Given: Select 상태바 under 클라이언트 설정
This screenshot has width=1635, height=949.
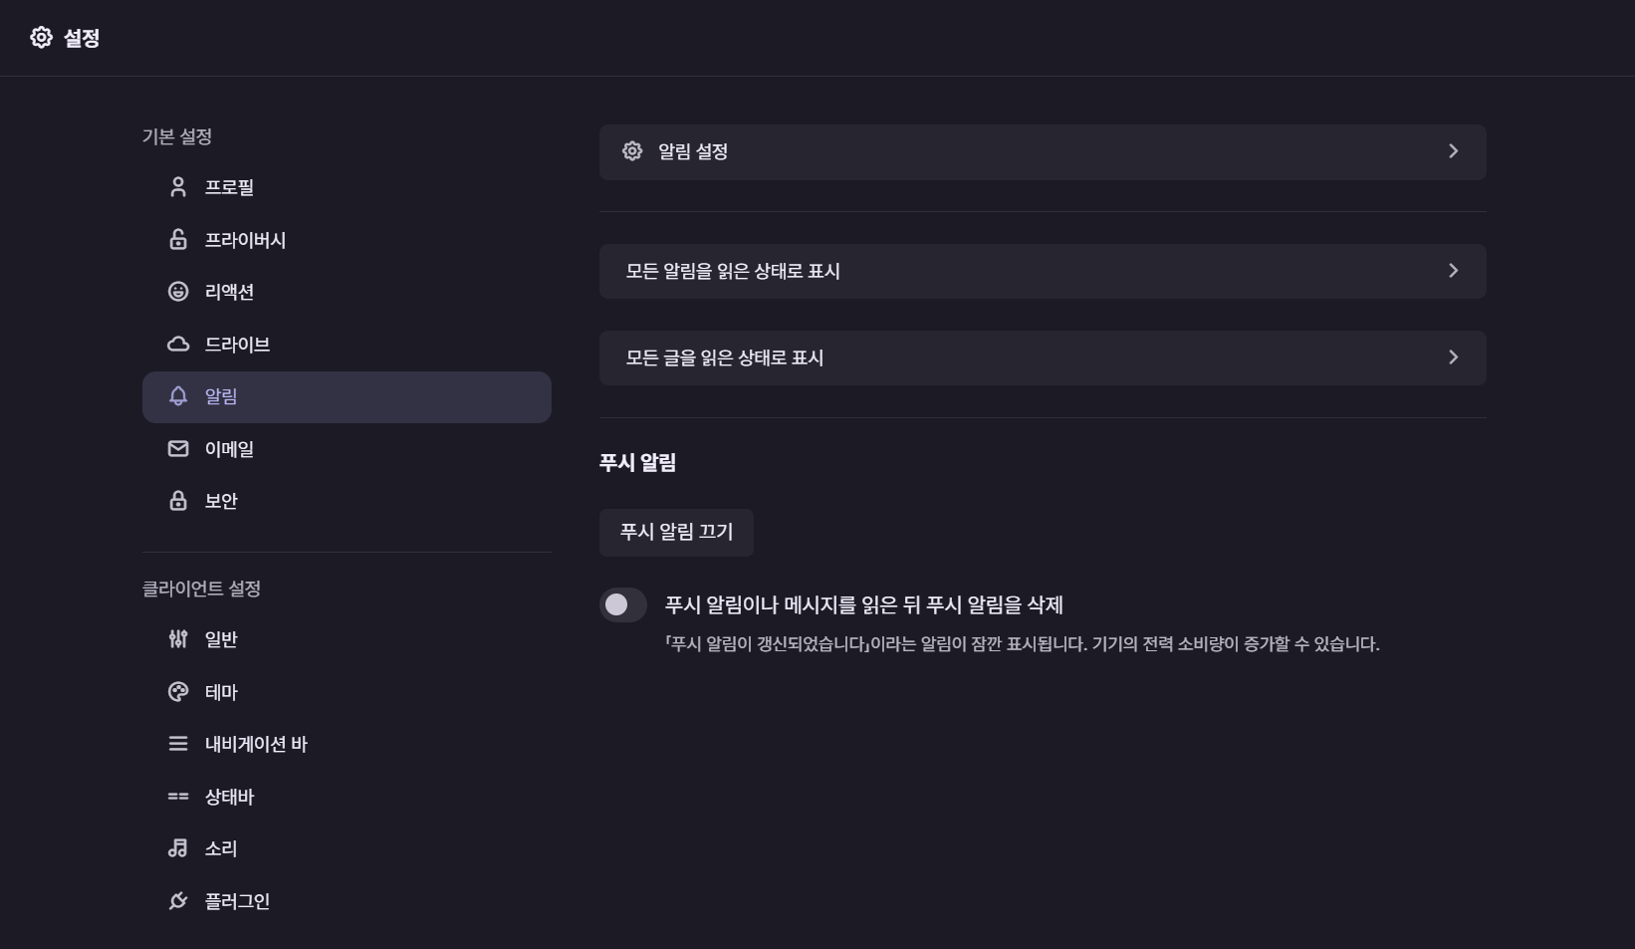Looking at the screenshot, I should 227,797.
